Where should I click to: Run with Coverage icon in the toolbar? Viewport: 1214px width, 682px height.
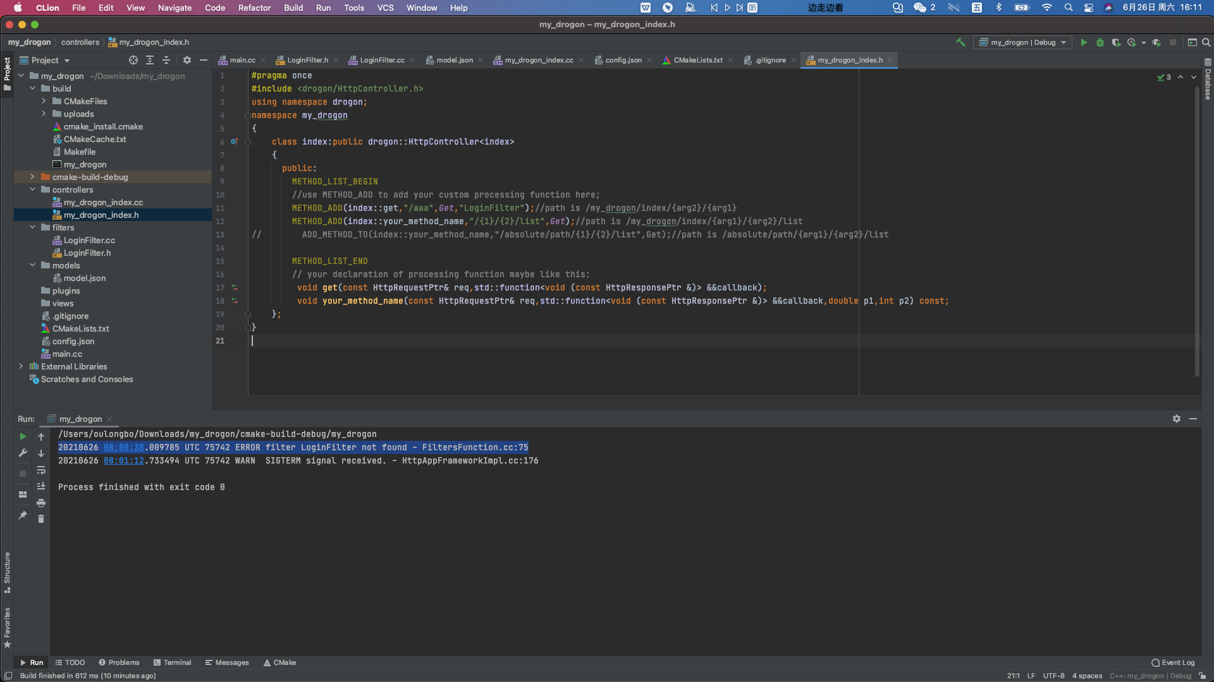1116,42
